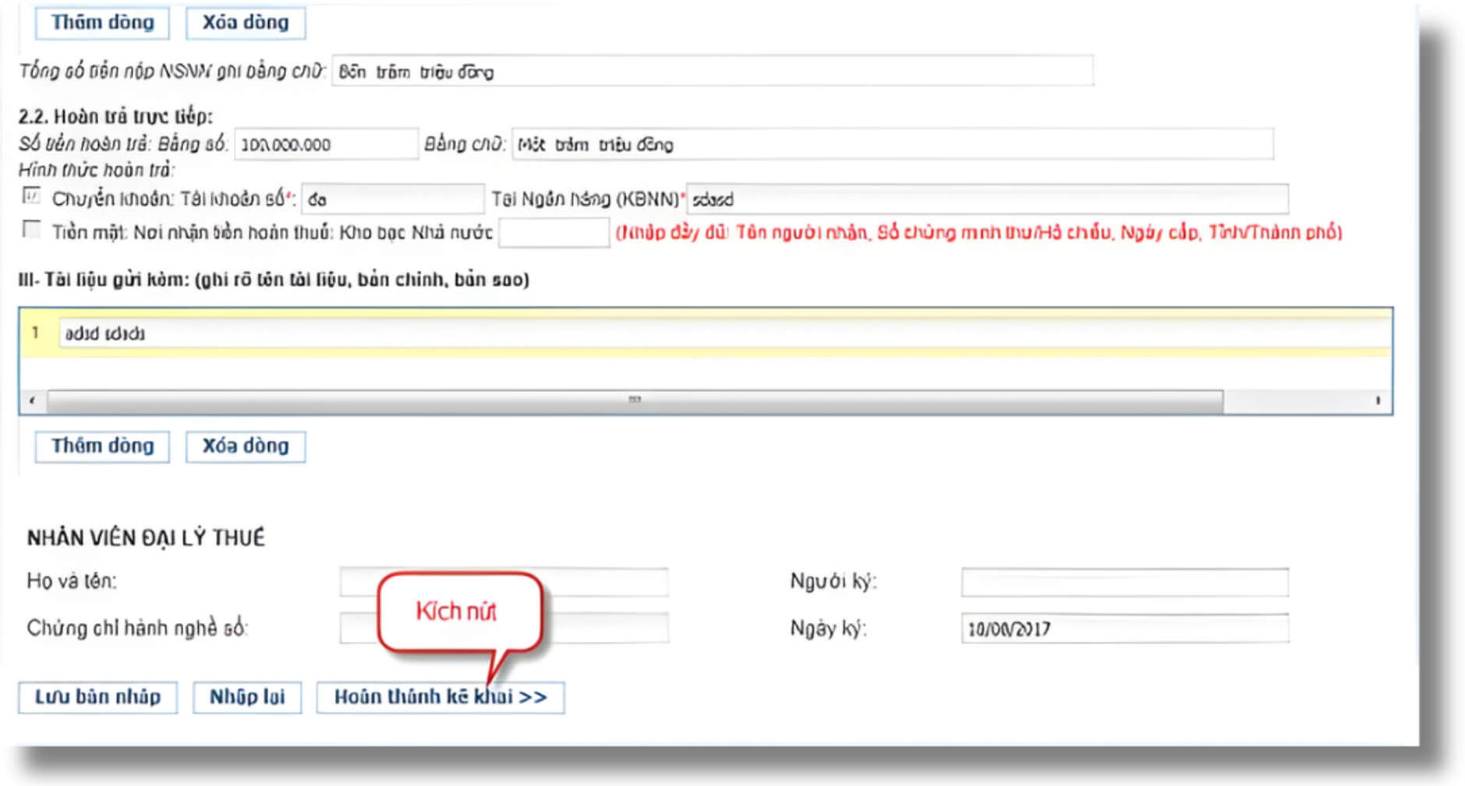The height and width of the screenshot is (786, 1465).
Task: Focus the Người ký text field
Action: tap(1124, 582)
